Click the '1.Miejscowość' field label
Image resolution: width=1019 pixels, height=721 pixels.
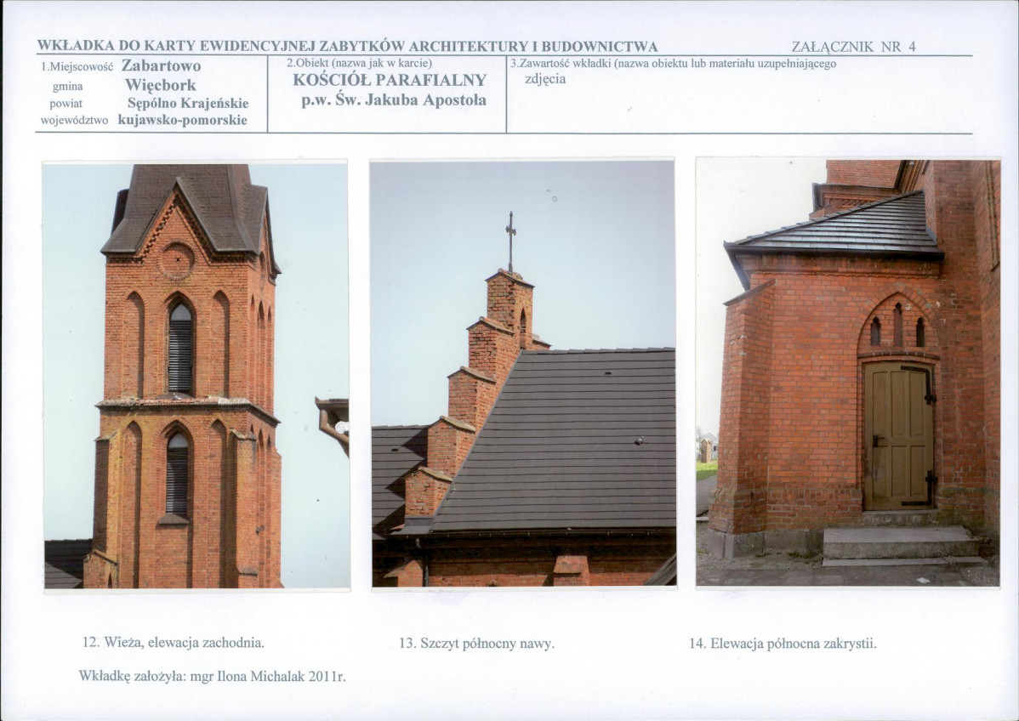click(x=77, y=67)
